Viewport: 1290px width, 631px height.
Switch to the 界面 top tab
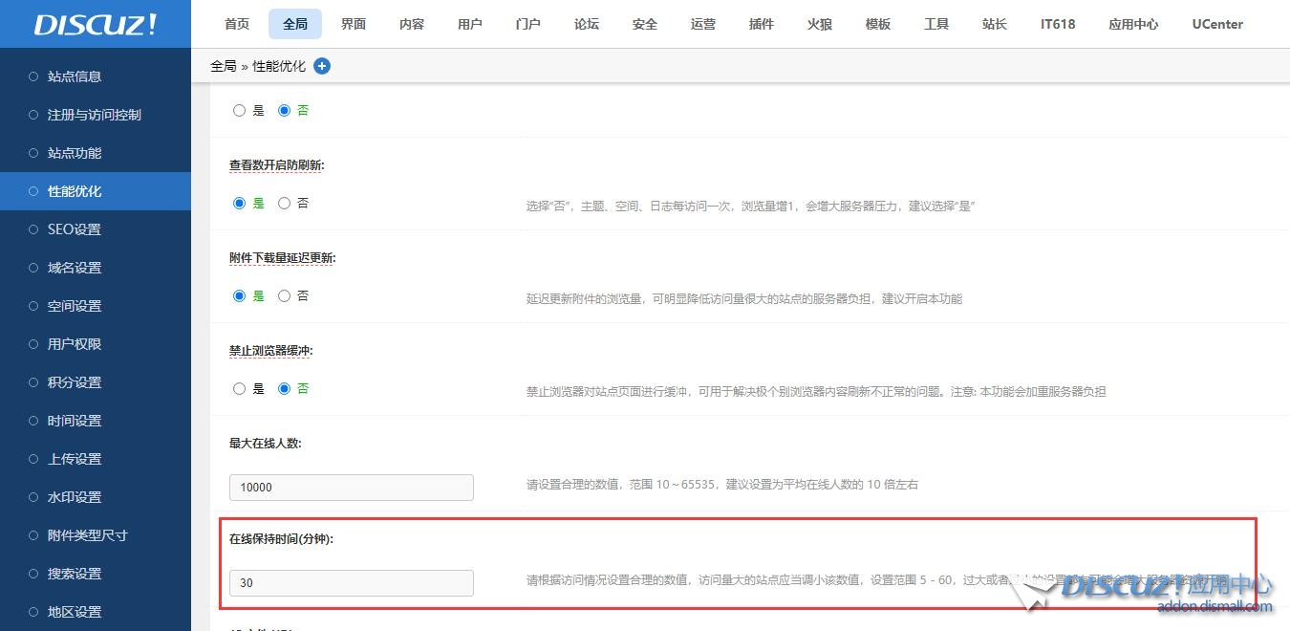[354, 24]
